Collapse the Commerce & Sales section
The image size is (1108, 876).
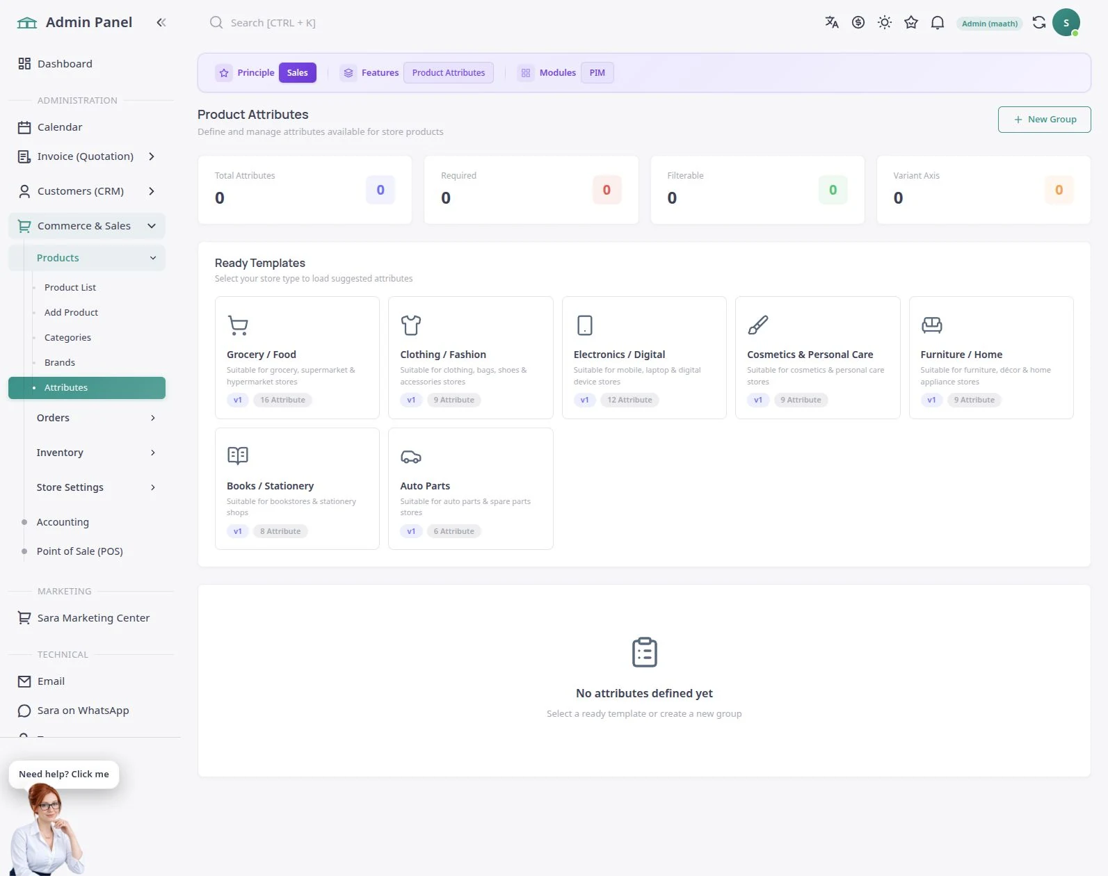pos(87,226)
